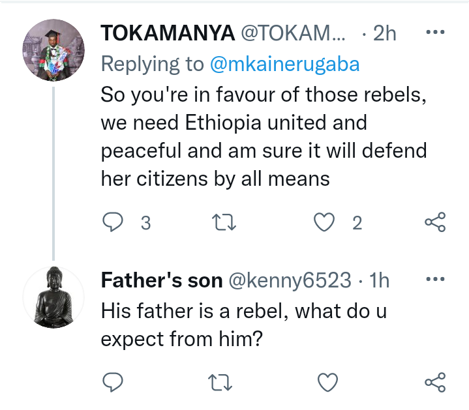Reply to Father's son tweet
469x410 pixels.
[x=112, y=382]
